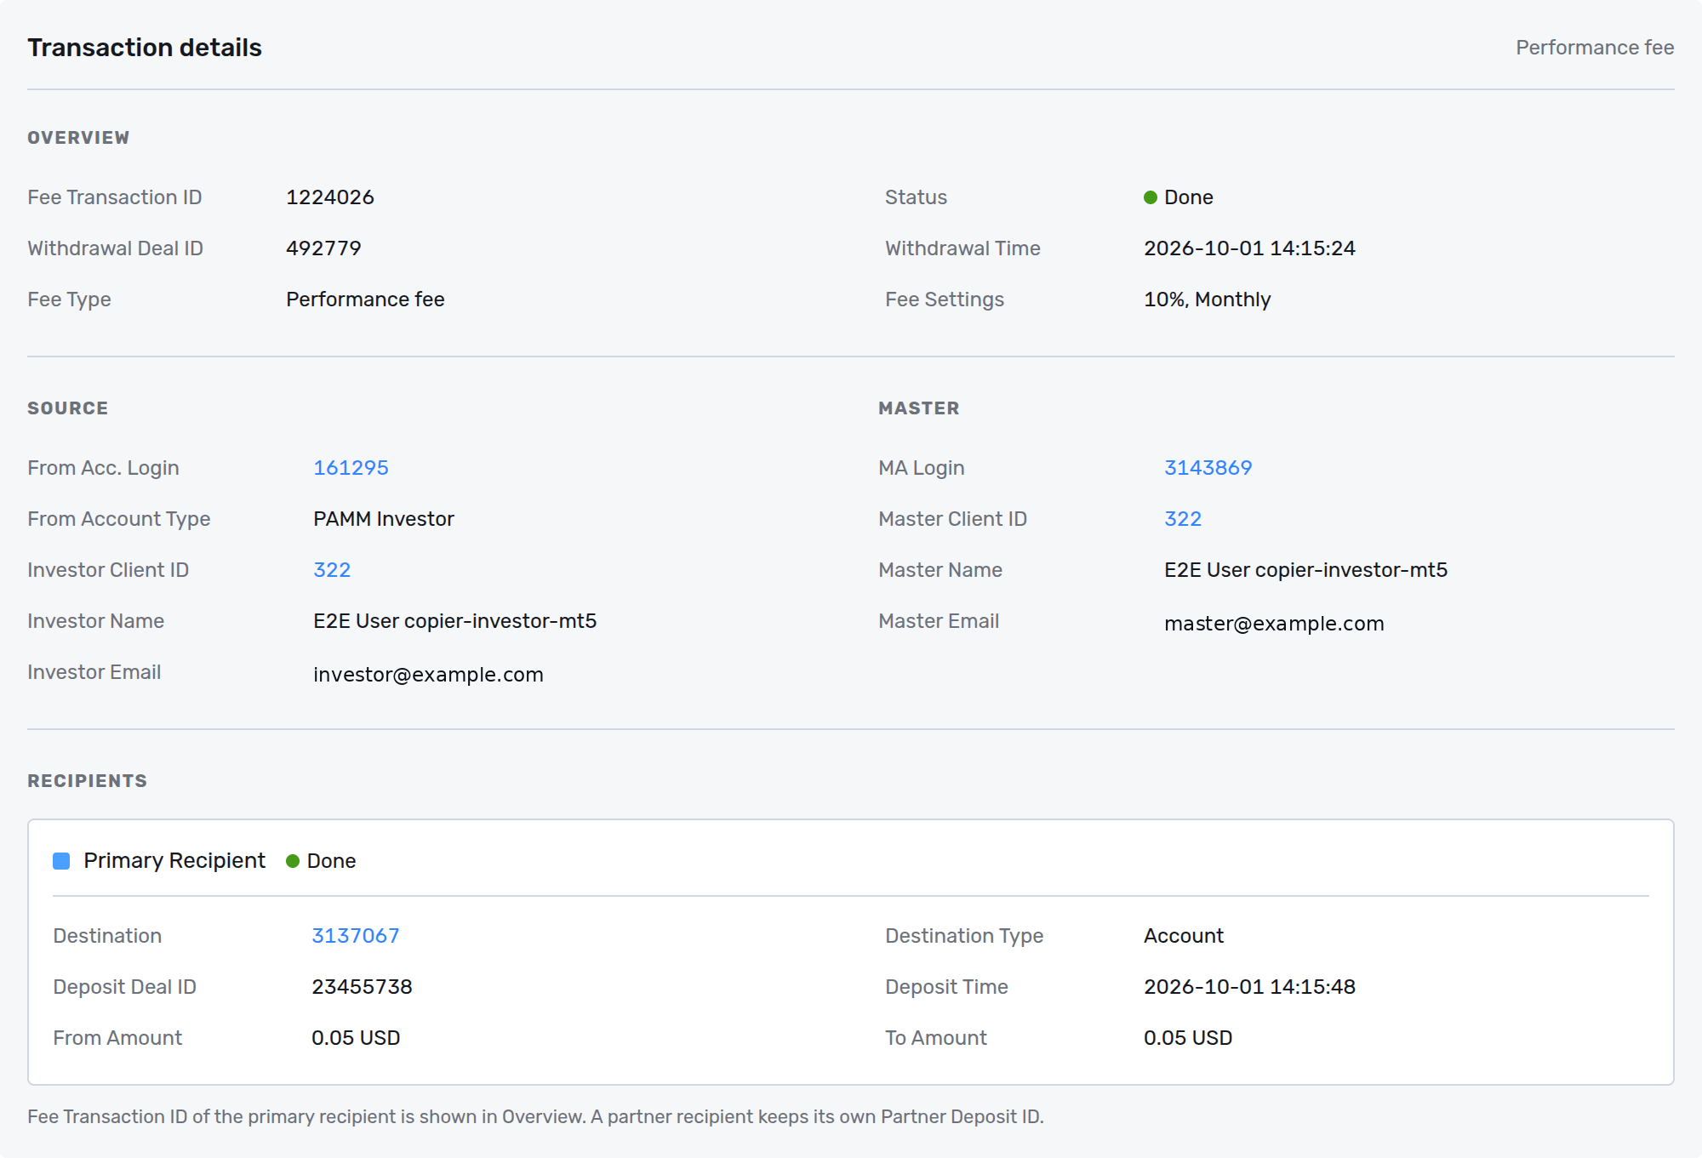Image resolution: width=1702 pixels, height=1158 pixels.
Task: Click Deposit Deal ID value 23455738
Action: tap(362, 987)
